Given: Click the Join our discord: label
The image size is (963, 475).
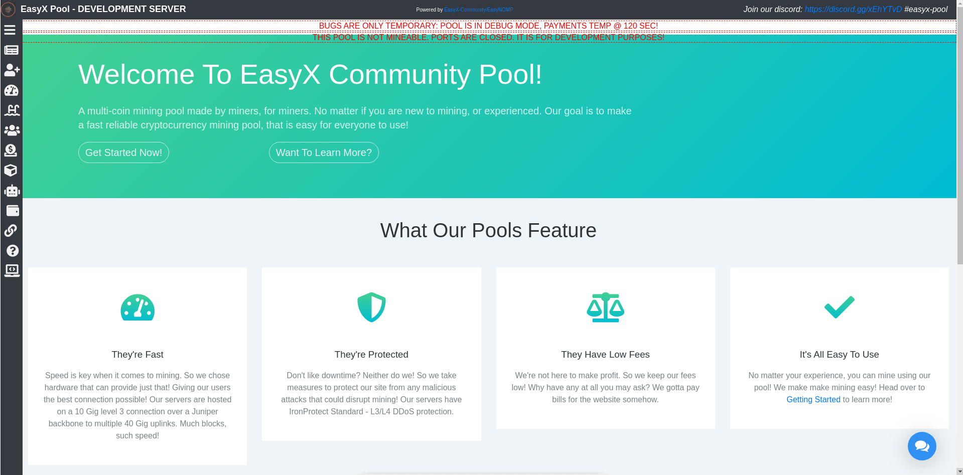Looking at the screenshot, I should coord(773,9).
